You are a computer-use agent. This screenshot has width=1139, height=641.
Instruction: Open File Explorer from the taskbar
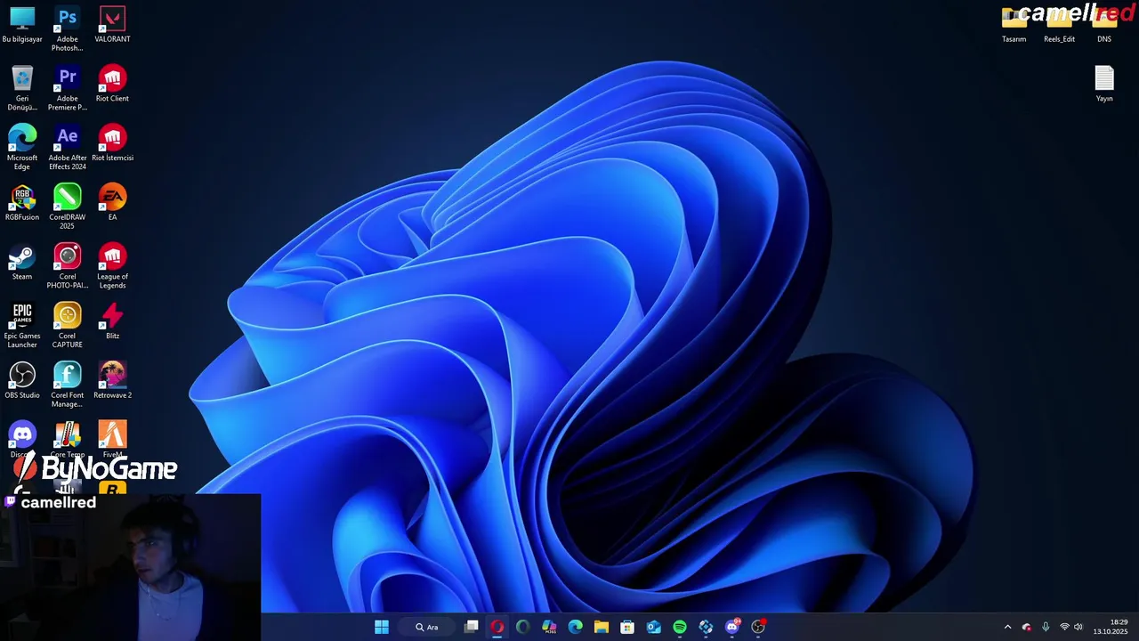[x=602, y=627]
